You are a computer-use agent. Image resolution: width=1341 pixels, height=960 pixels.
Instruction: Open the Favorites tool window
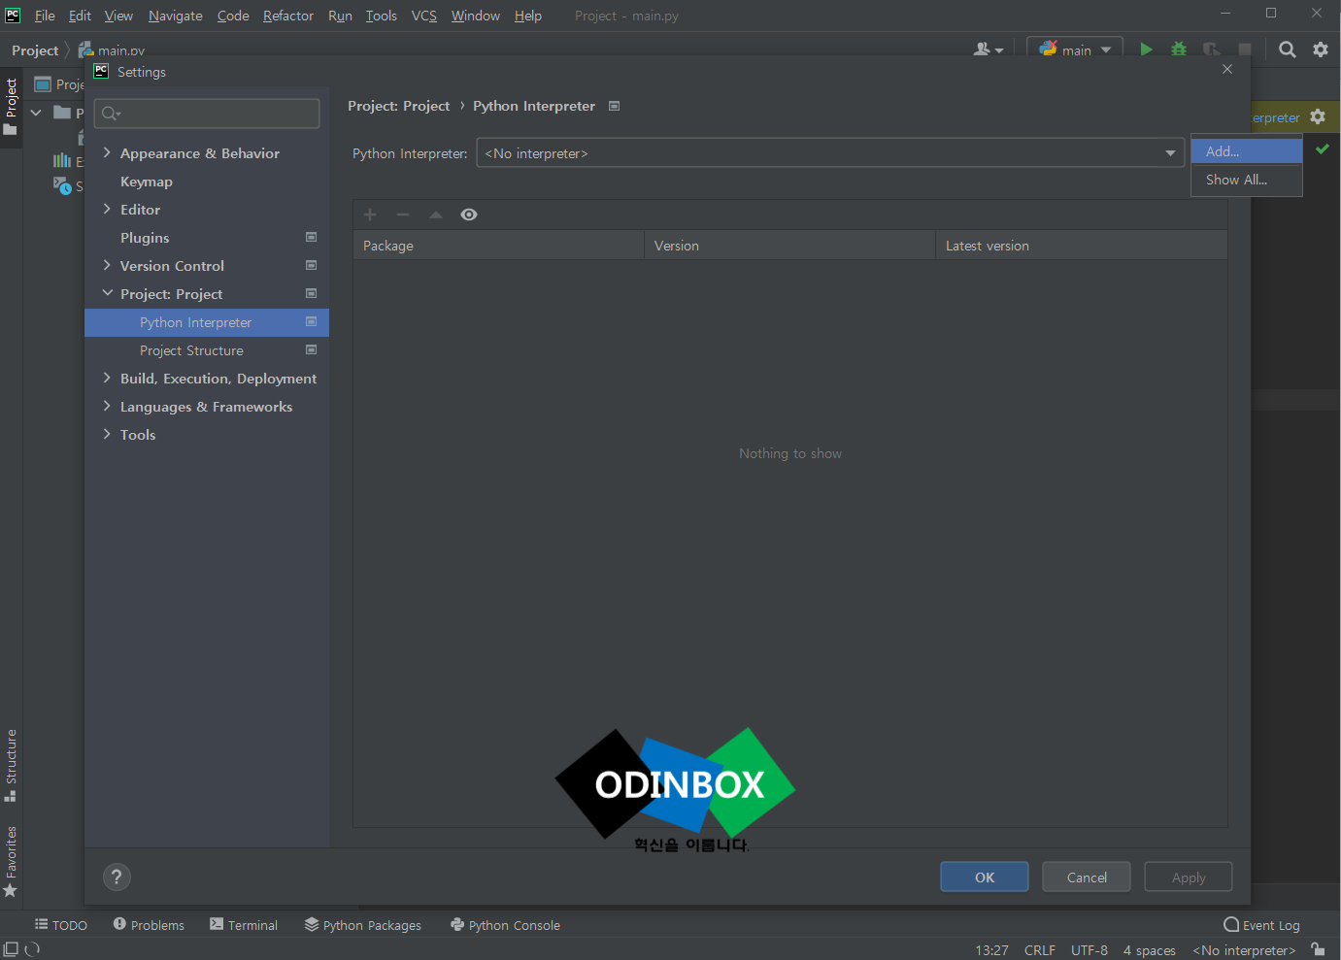[x=11, y=861]
